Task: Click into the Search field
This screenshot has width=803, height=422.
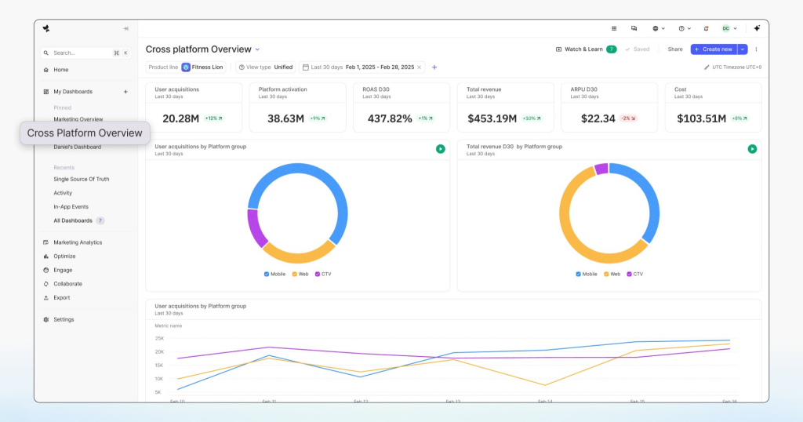Action: 85,53
